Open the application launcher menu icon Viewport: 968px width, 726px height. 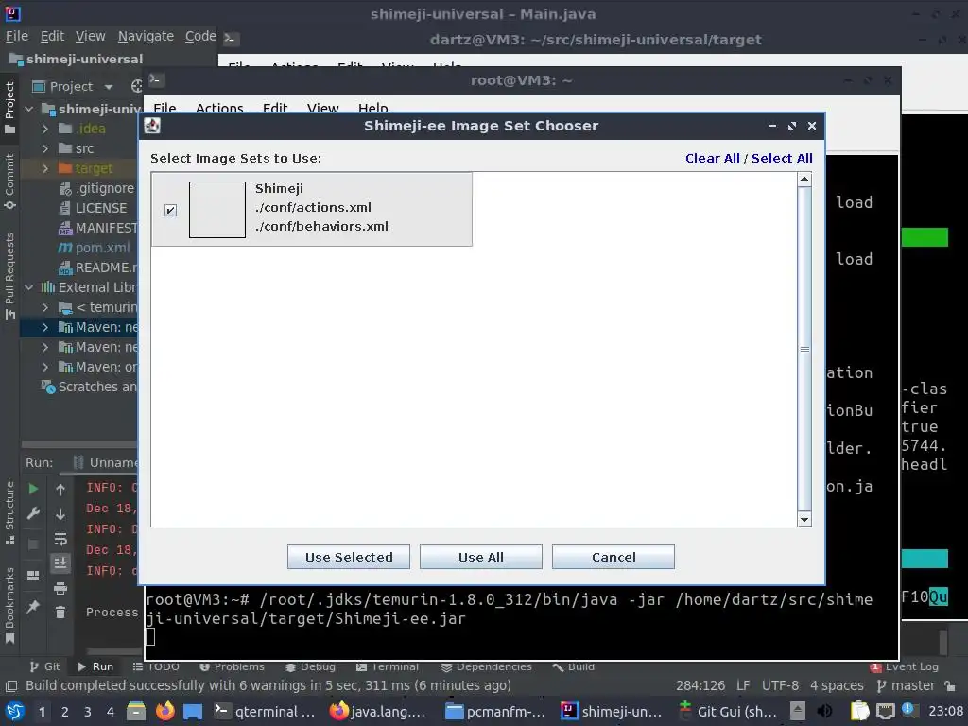[15, 712]
